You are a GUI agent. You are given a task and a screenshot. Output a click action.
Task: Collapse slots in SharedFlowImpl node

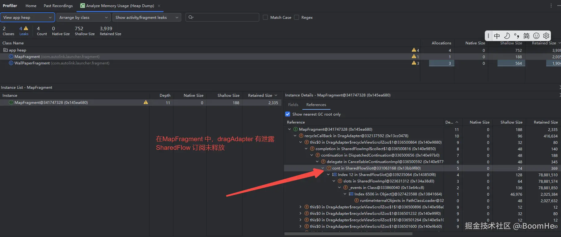[334, 181]
